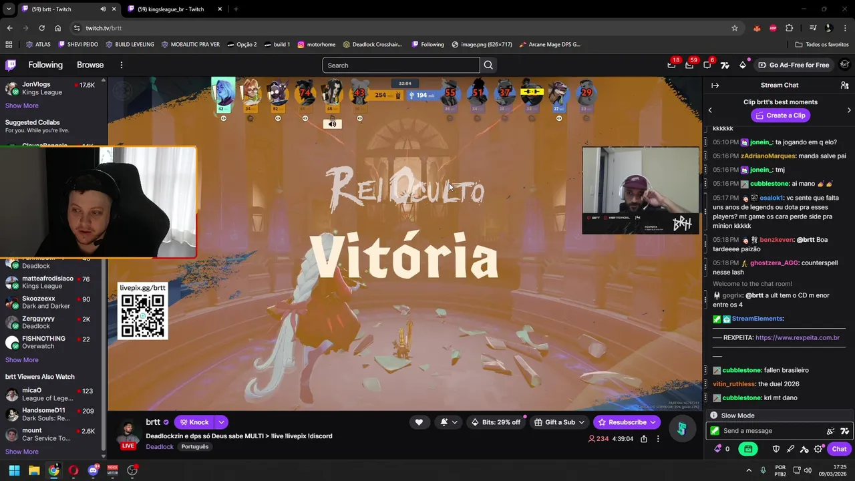The width and height of the screenshot is (855, 481).
Task: Go to the Browse page
Action: coord(90,65)
